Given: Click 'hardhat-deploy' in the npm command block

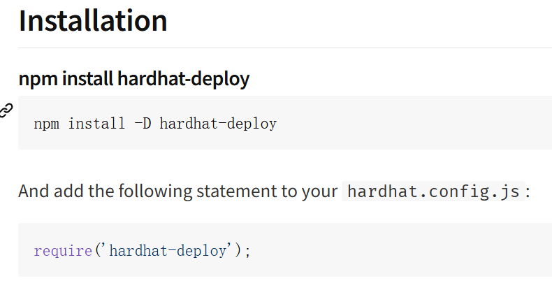Looking at the screenshot, I should pyautogui.click(x=218, y=124).
